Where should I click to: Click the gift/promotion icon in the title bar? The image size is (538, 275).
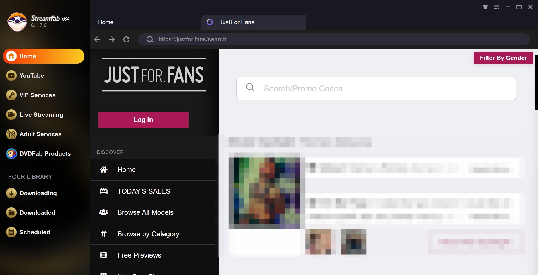click(485, 7)
